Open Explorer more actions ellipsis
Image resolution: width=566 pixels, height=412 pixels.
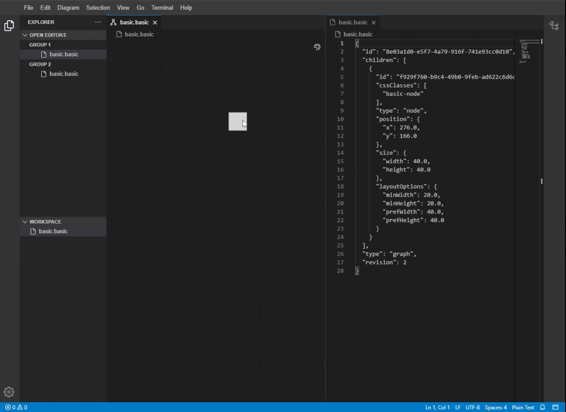tap(98, 22)
